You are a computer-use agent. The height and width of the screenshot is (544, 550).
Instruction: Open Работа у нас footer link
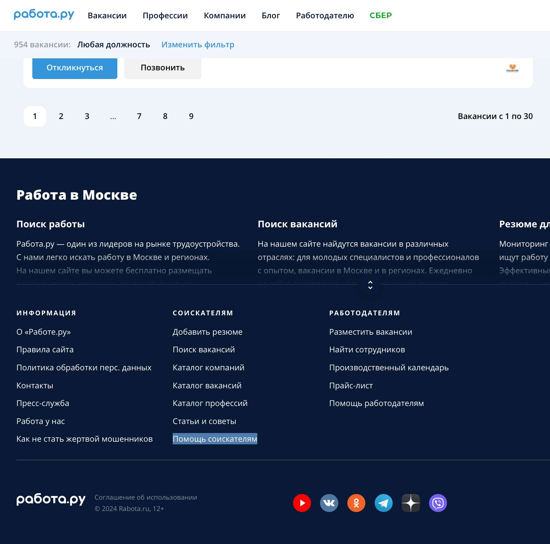pos(41,421)
